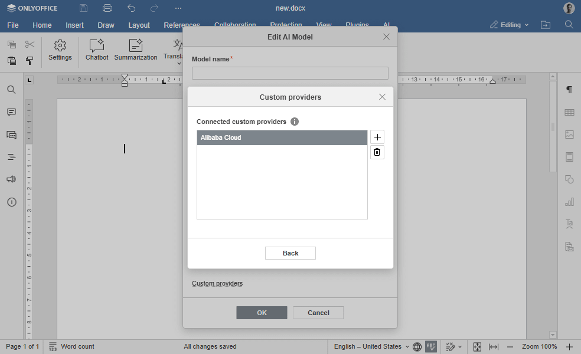Open Text Art settings in right sidebar
The height and width of the screenshot is (354, 581).
(x=569, y=224)
